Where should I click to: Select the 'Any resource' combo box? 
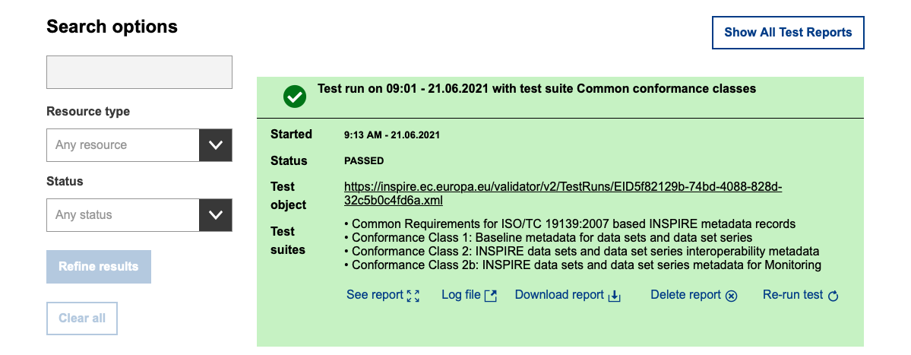[x=122, y=145]
